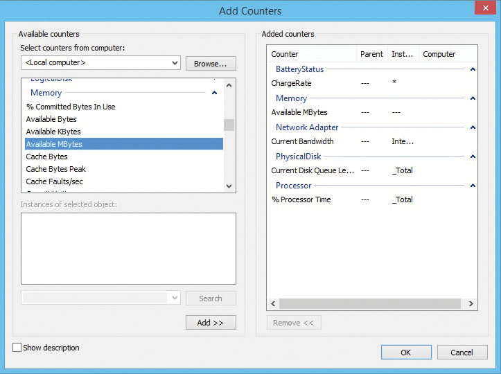Select the Available KBytes counter

[x=124, y=132]
